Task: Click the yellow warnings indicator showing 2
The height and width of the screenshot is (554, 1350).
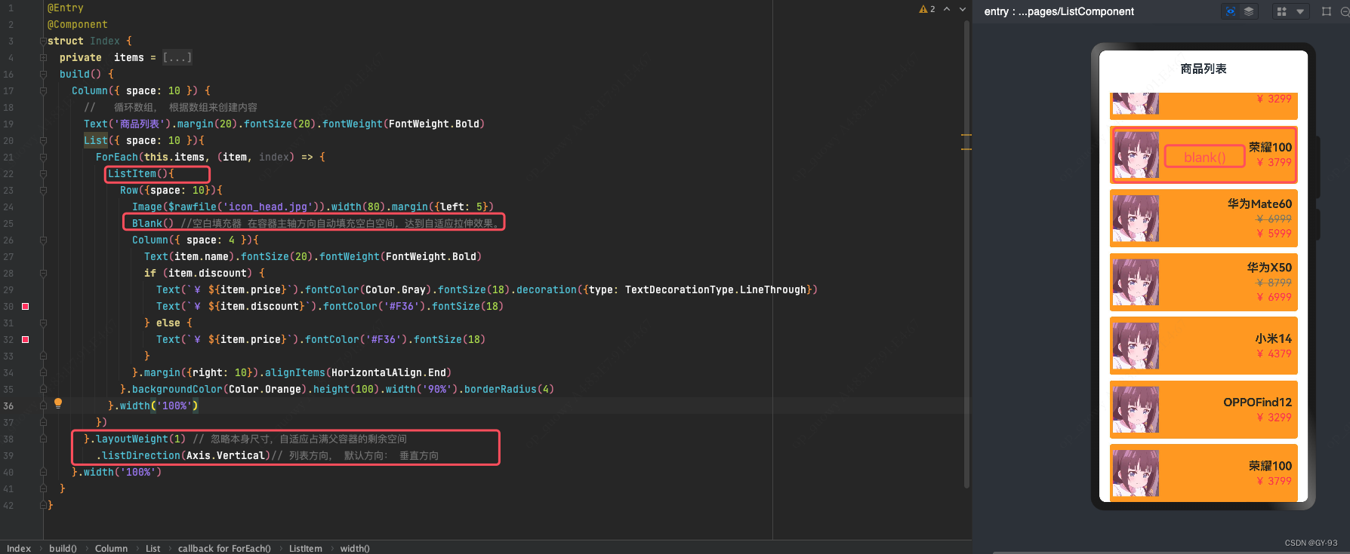Action: pyautogui.click(x=927, y=9)
